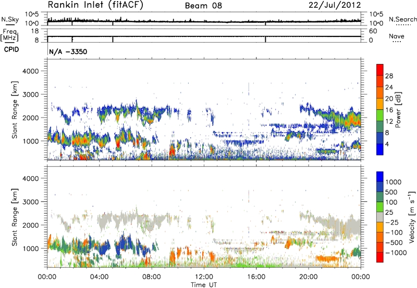
Task: Click the '60' tick on the Nave axis
Action: [373, 31]
